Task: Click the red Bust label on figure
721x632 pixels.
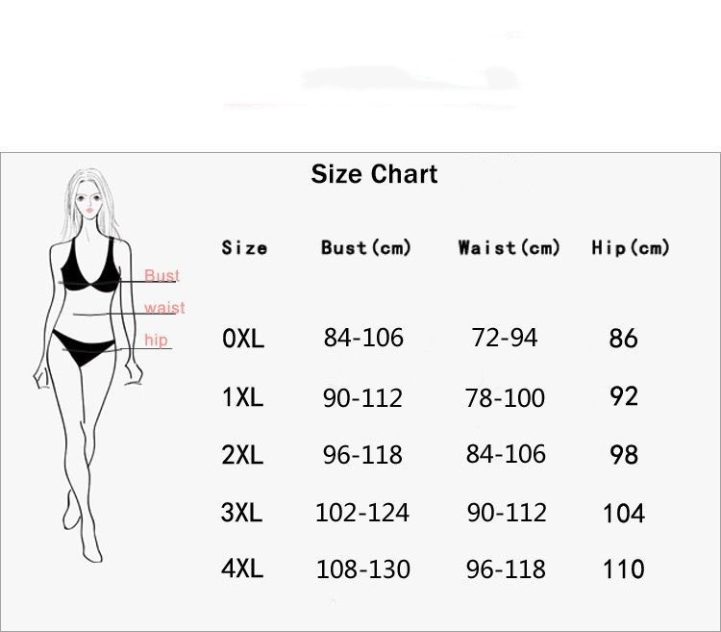Action: [x=162, y=276]
